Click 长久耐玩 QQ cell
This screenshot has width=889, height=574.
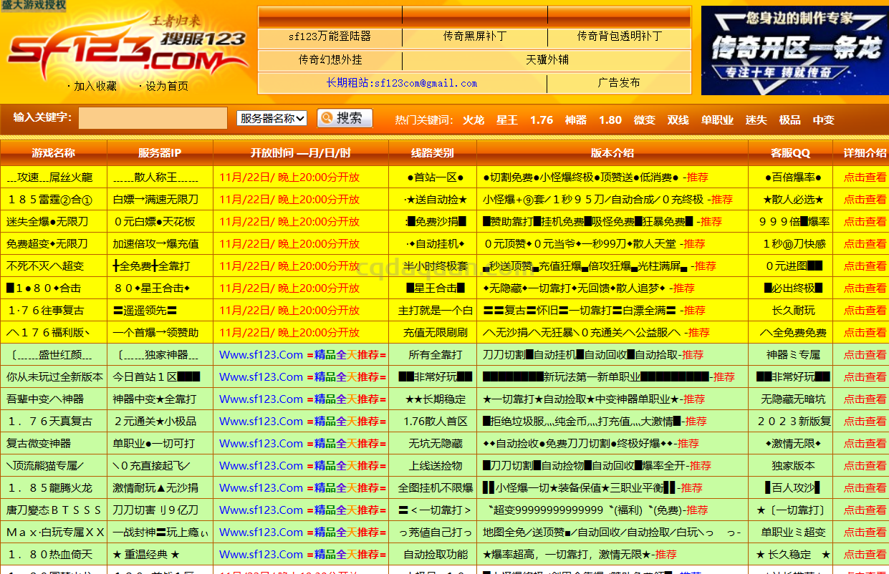click(793, 311)
